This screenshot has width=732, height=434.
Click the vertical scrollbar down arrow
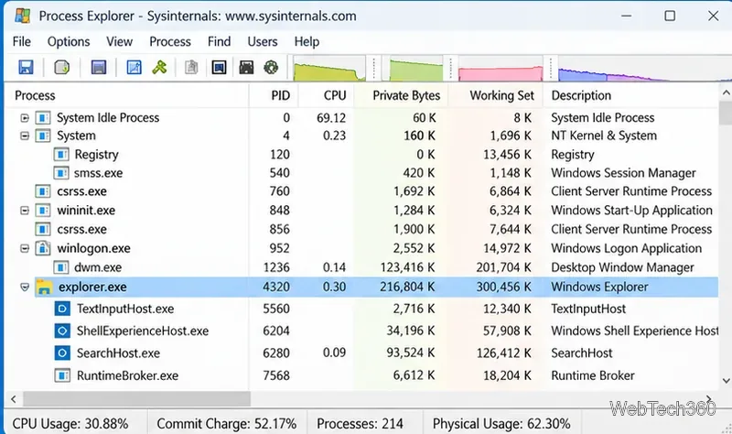coord(726,381)
